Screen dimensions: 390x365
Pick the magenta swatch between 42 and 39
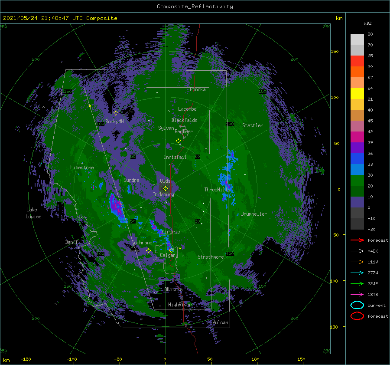click(357, 137)
